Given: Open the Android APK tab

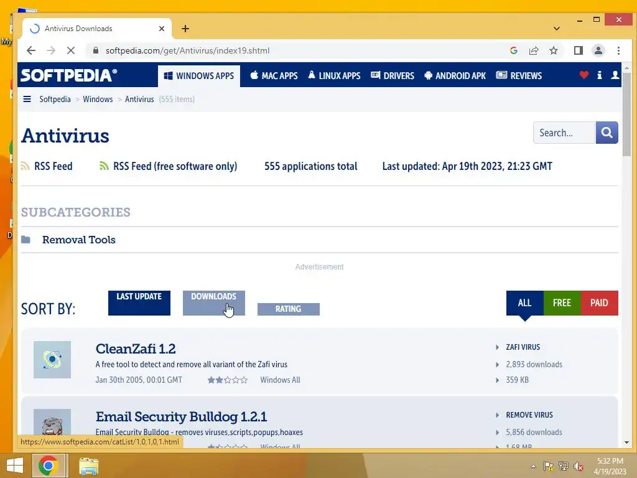Looking at the screenshot, I should point(455,75).
